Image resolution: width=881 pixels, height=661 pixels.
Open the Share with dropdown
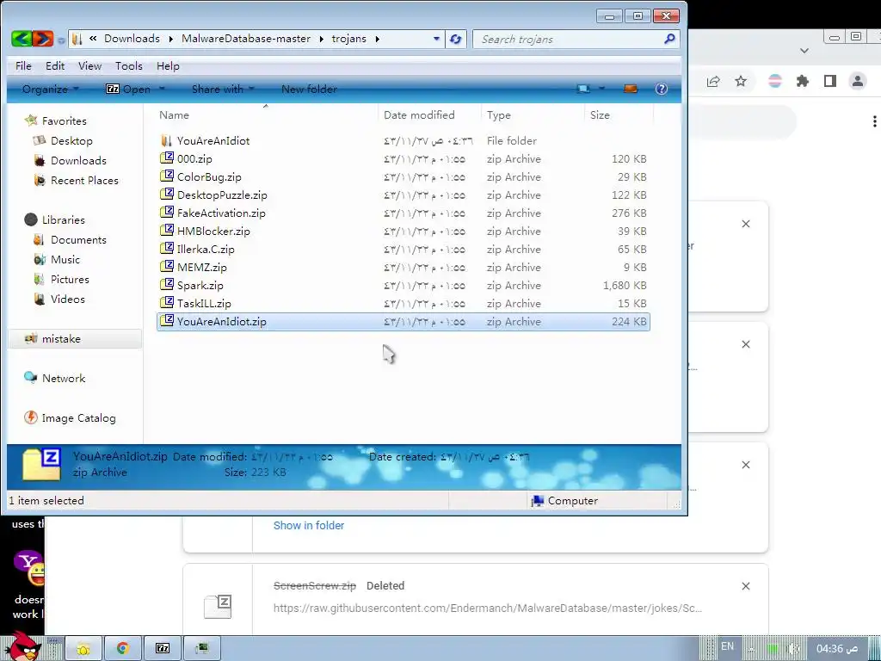pyautogui.click(x=223, y=89)
